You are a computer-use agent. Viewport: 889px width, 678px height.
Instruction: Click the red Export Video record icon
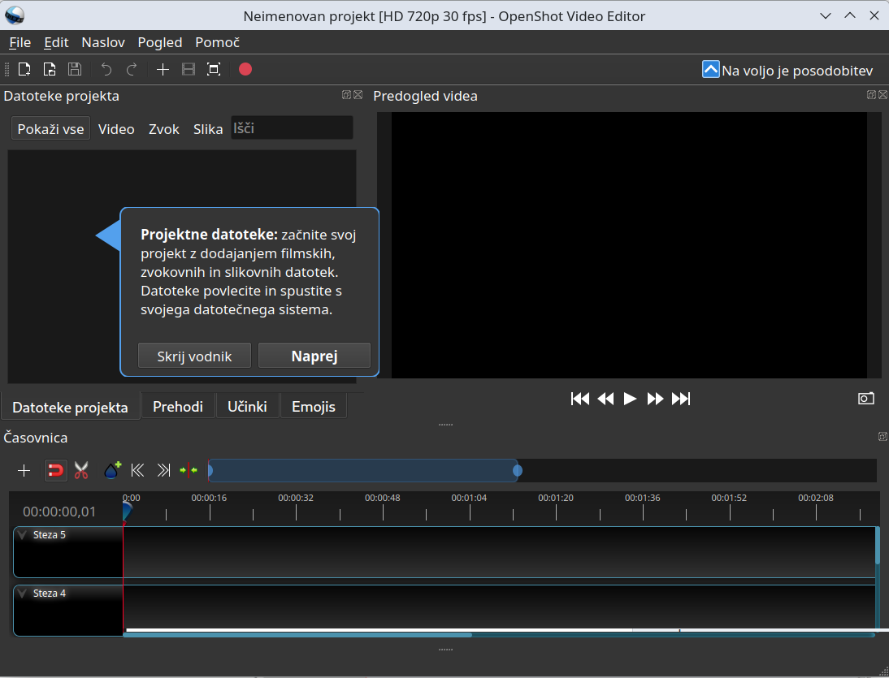245,70
